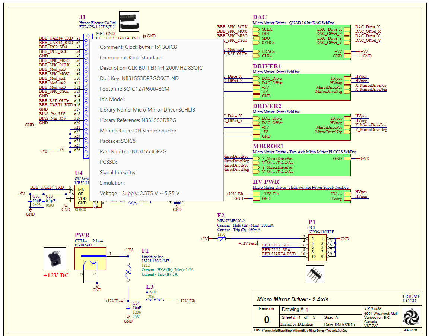Click the Revision 0 field
The width and height of the screenshot is (429, 336).
[266, 319]
